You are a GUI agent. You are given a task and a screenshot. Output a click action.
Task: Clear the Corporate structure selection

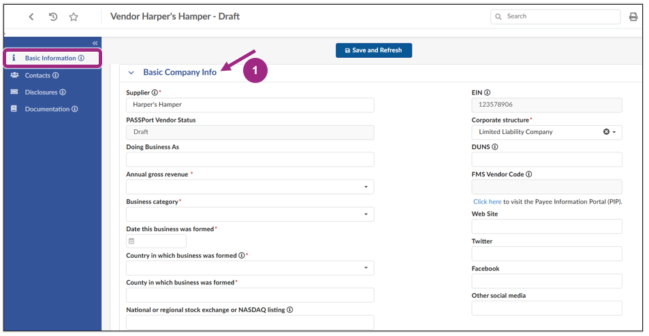[606, 132]
